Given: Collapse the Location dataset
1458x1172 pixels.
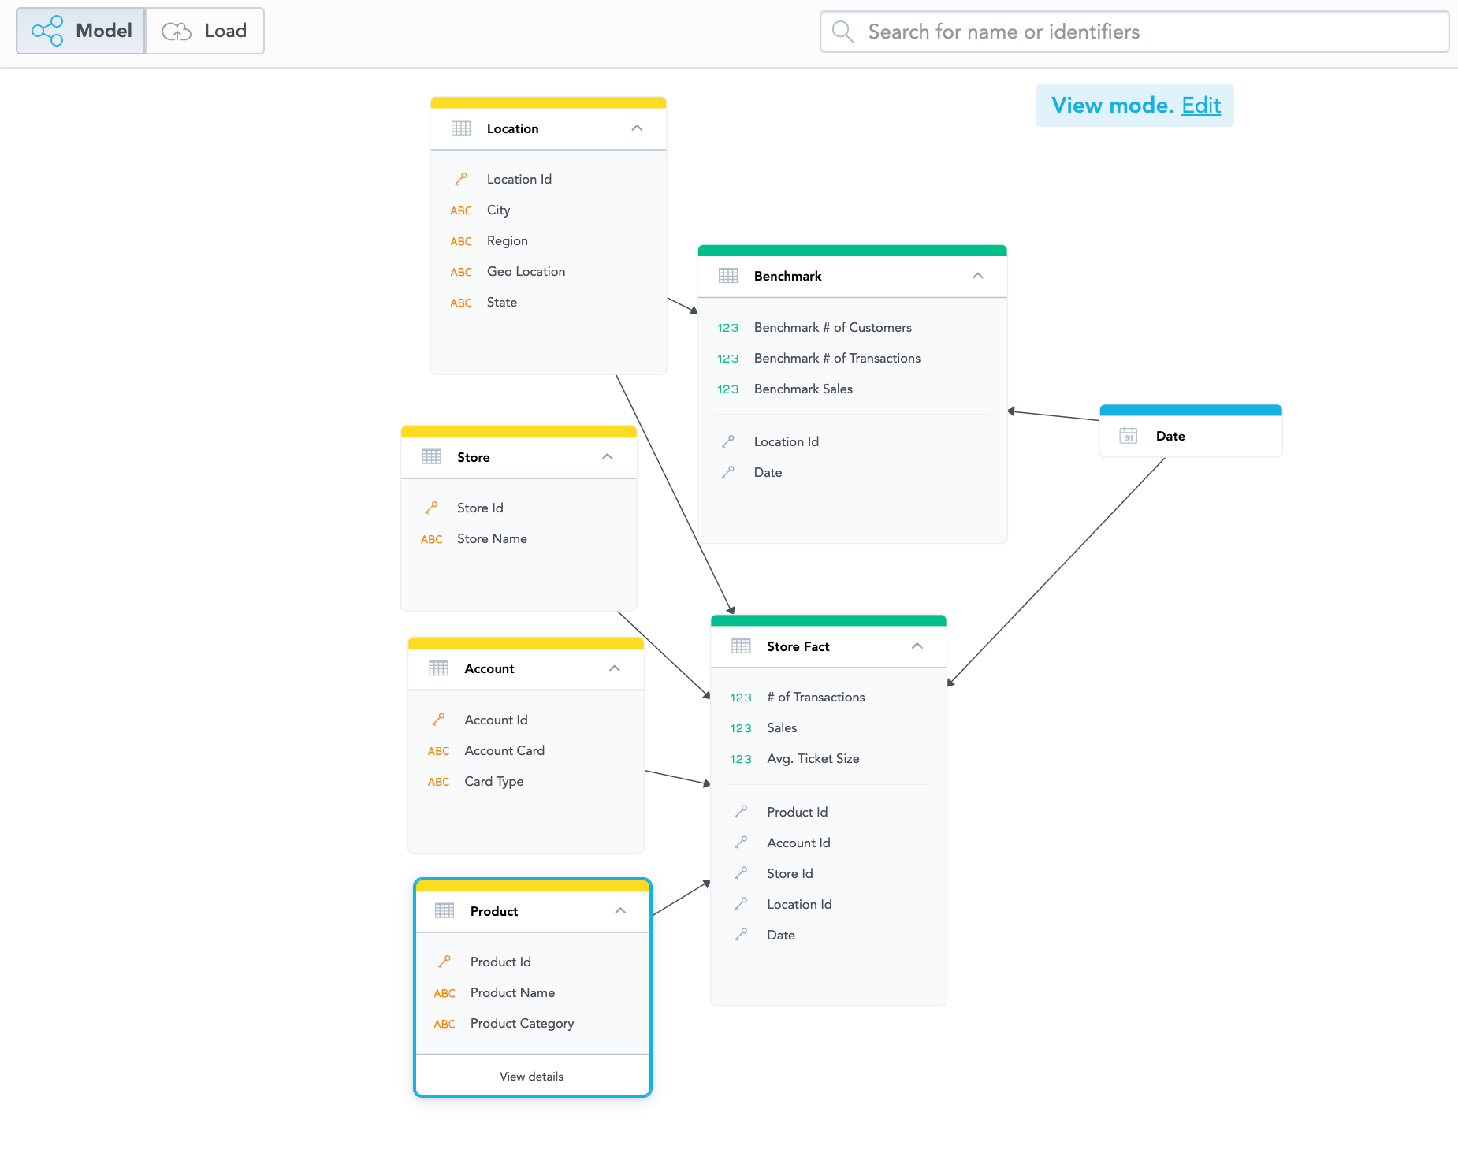Looking at the screenshot, I should [x=637, y=128].
